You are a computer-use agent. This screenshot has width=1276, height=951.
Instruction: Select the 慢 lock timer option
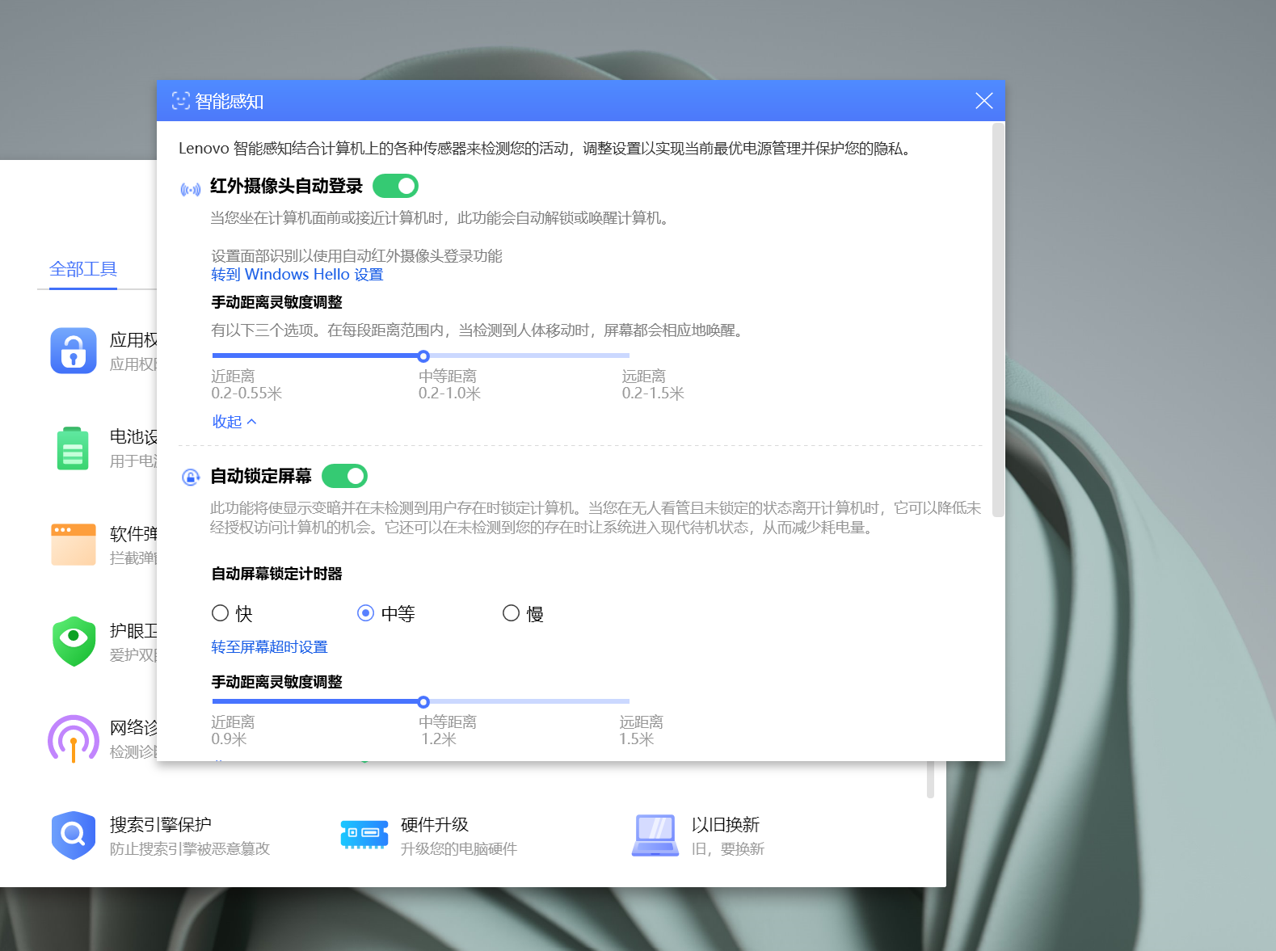point(523,613)
